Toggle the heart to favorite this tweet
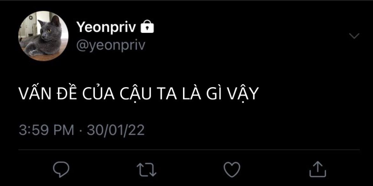This screenshot has width=373, height=186. point(232,170)
